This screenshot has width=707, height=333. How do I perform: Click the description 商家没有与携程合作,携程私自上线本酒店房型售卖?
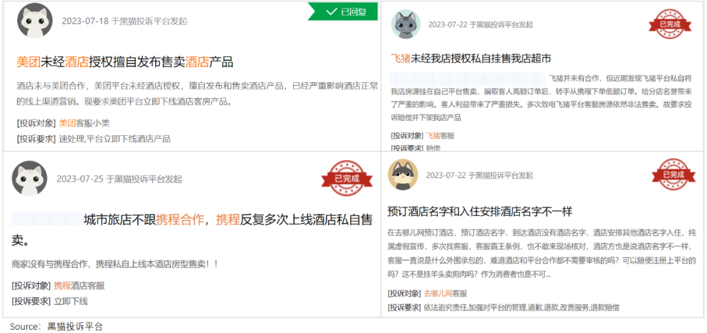click(115, 264)
